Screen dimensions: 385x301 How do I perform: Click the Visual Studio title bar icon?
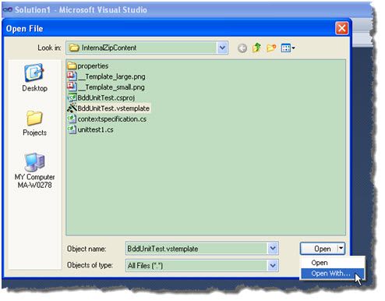pyautogui.click(x=8, y=9)
